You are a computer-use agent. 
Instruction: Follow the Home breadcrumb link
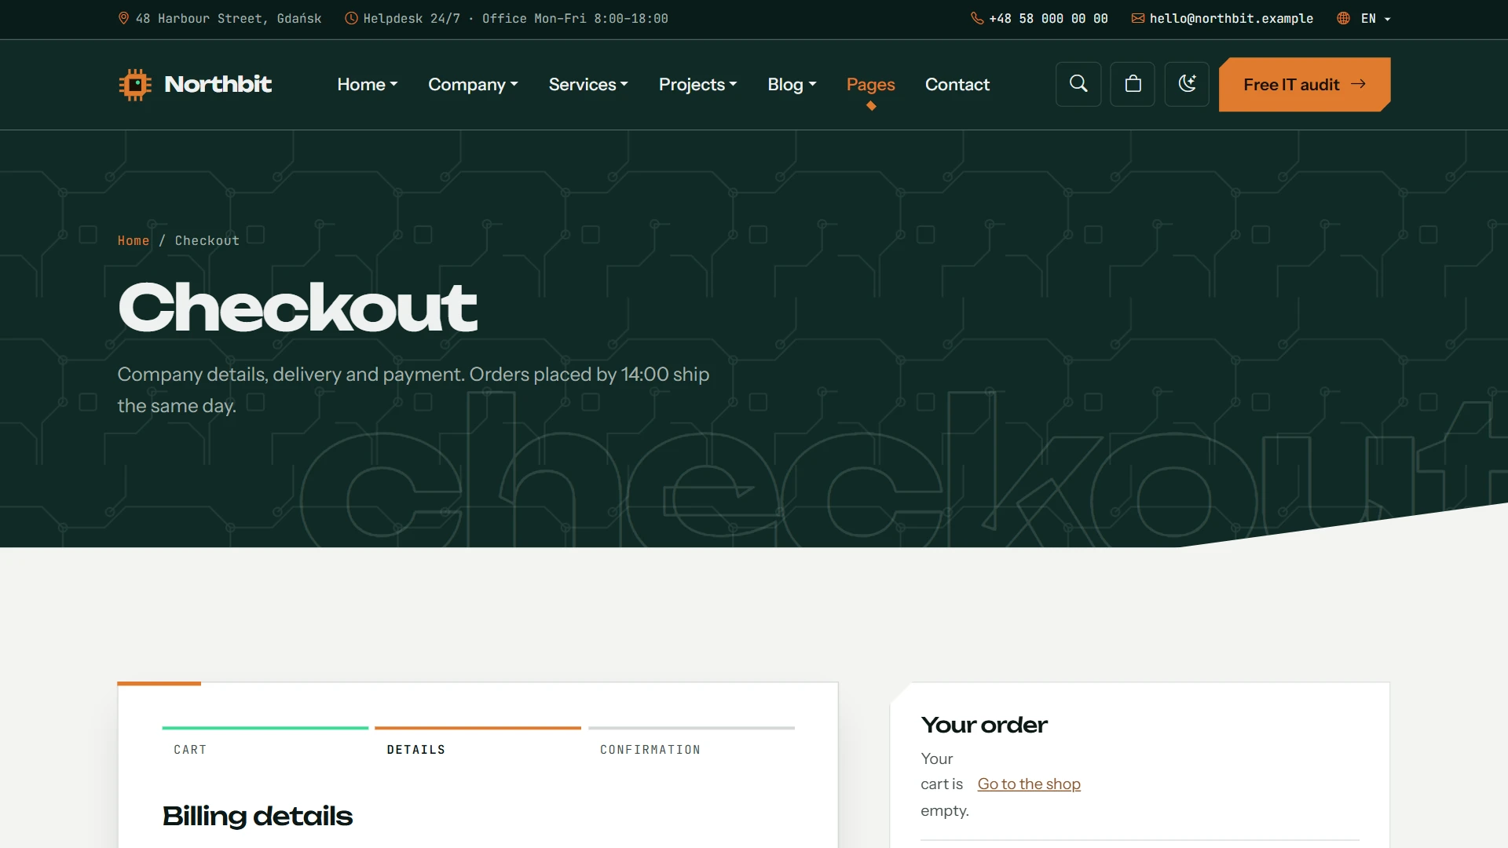point(134,240)
